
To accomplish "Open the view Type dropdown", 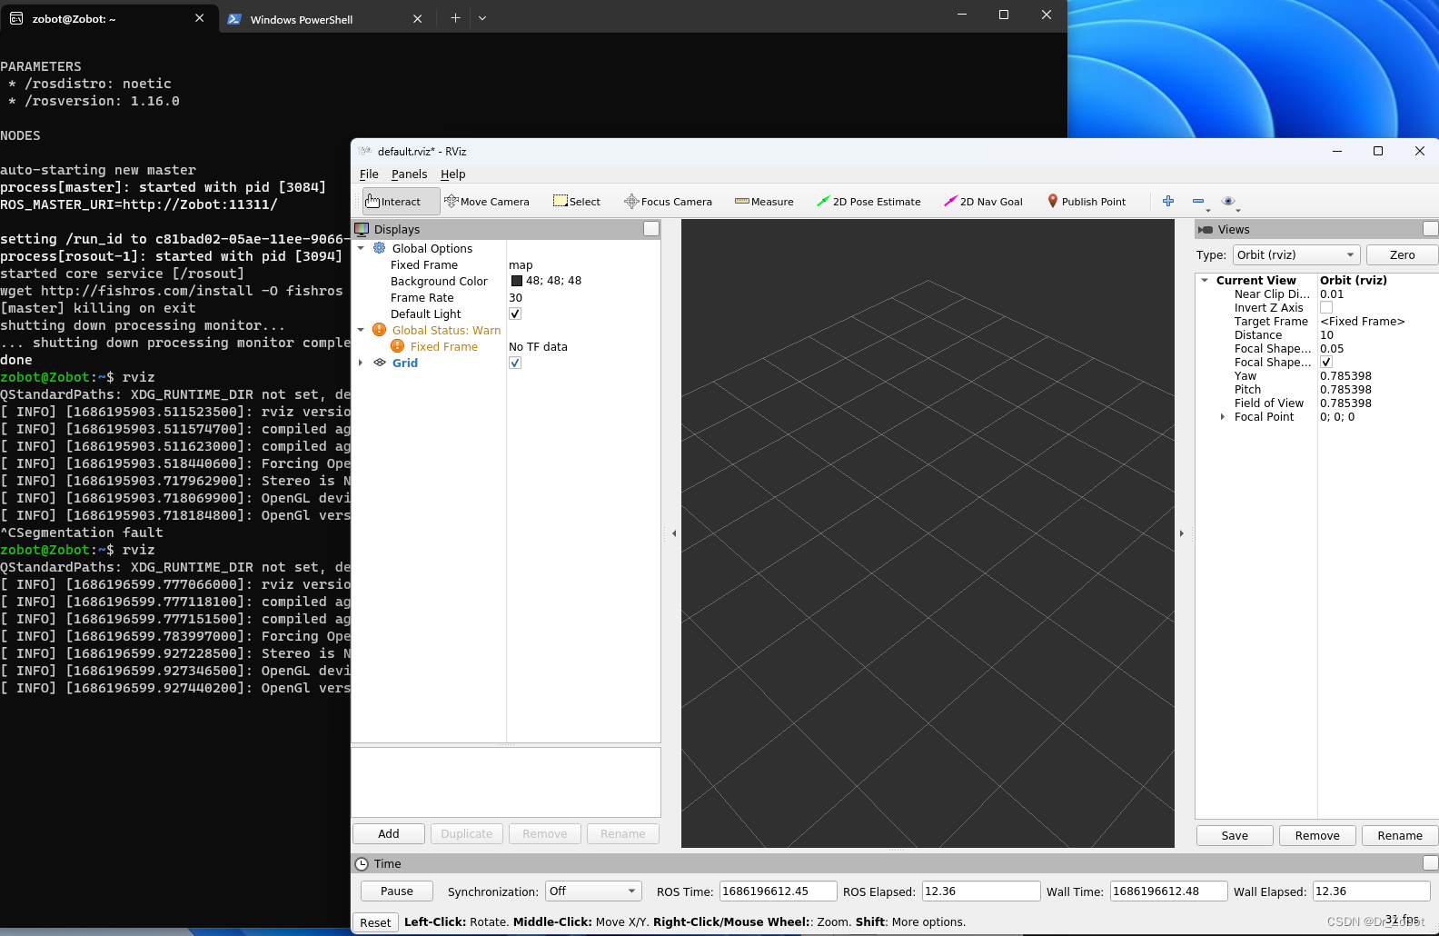I will click(x=1296, y=255).
